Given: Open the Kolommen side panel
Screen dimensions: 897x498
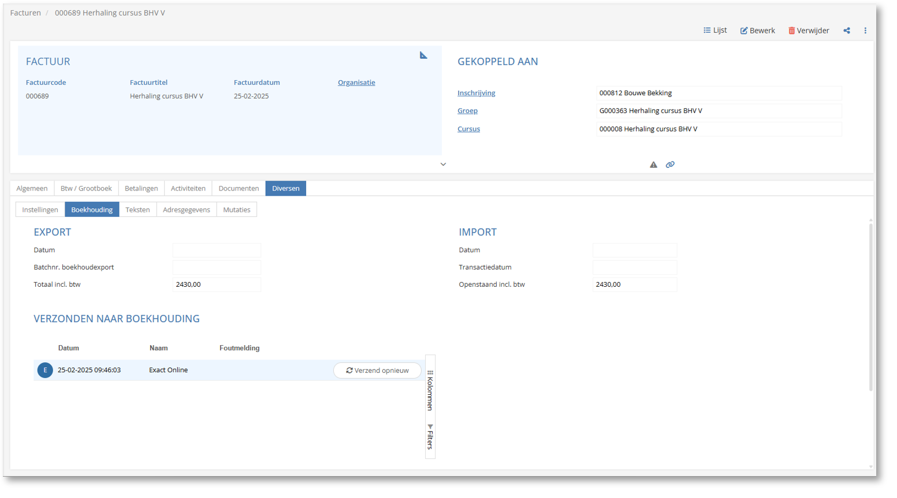Looking at the screenshot, I should 430,391.
